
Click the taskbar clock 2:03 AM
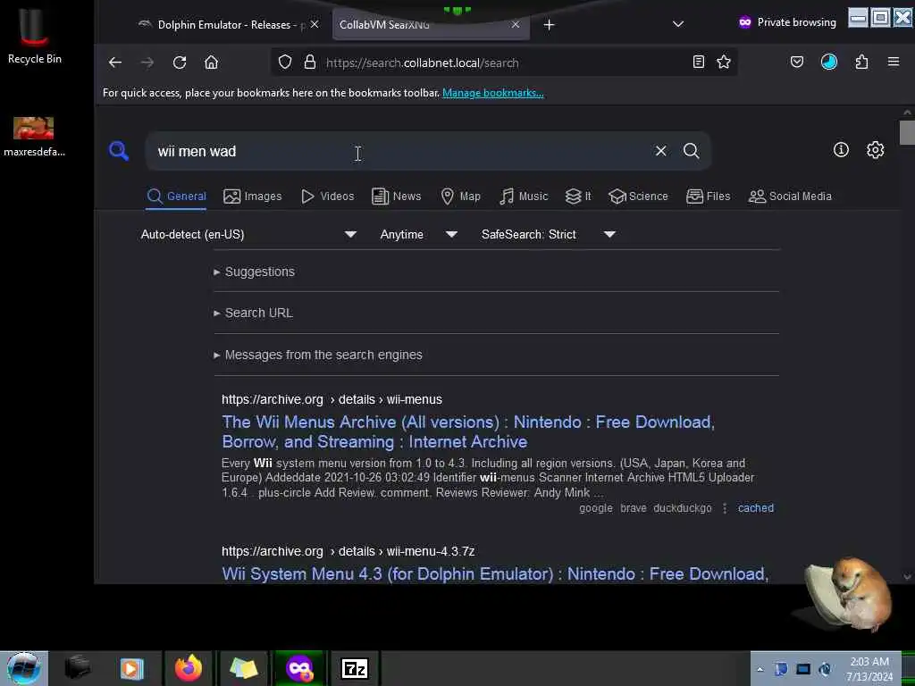(x=869, y=669)
